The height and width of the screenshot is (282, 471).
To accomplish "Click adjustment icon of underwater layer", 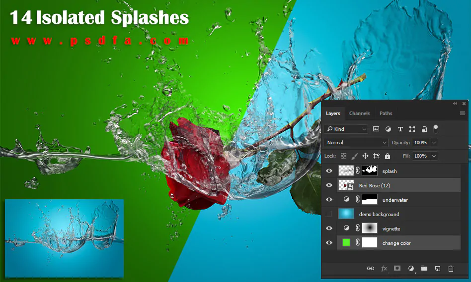I will point(346,199).
